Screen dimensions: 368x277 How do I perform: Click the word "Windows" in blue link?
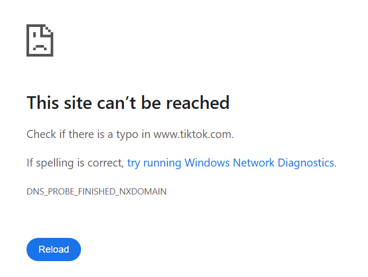tap(207, 163)
